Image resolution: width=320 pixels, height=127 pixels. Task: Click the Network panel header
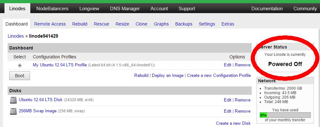[x=285, y=81]
